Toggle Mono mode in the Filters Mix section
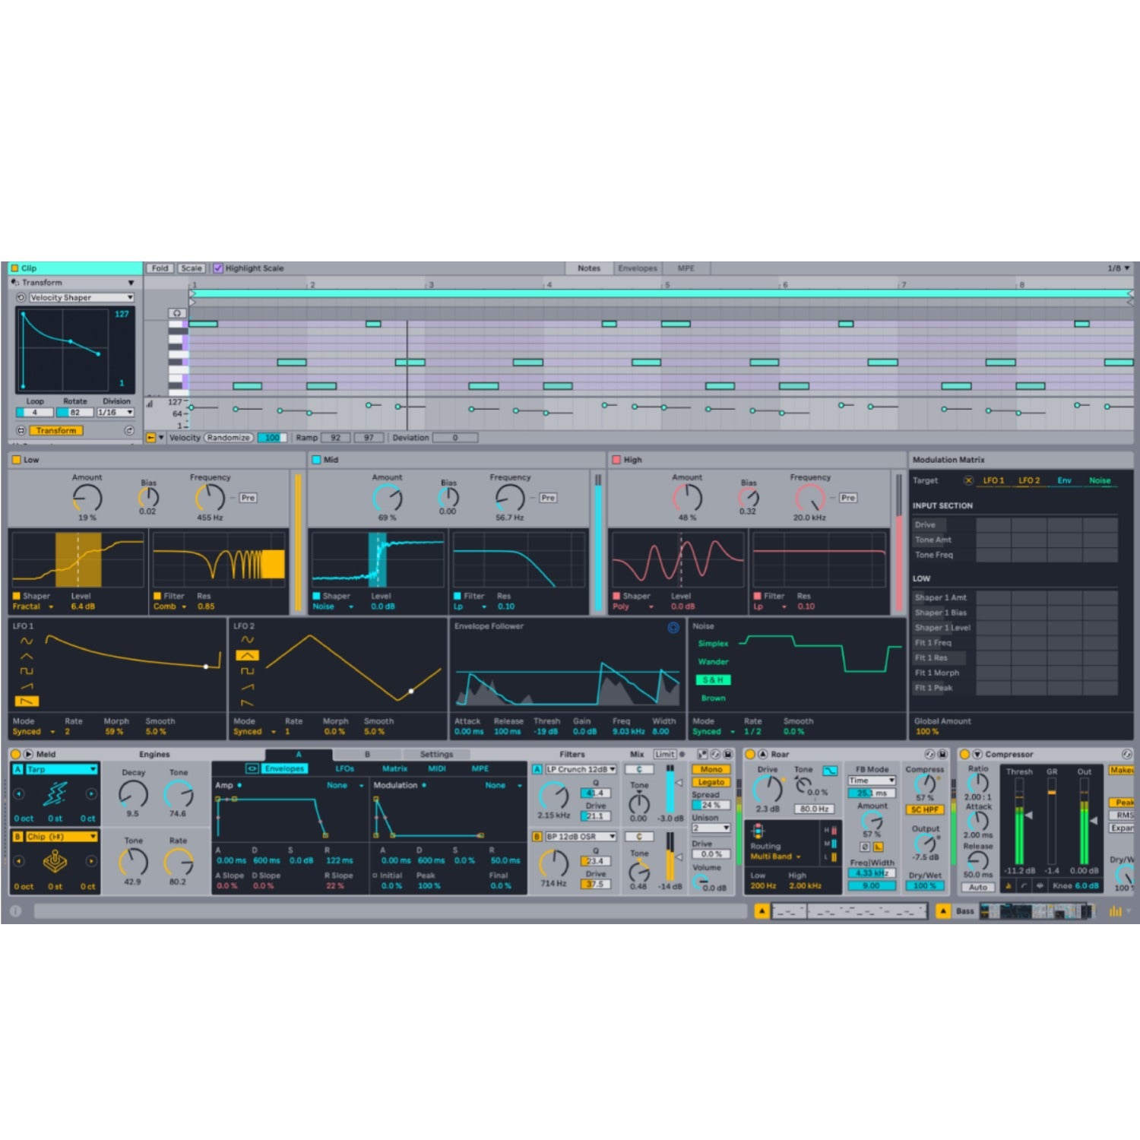The image size is (1140, 1140). tap(710, 769)
